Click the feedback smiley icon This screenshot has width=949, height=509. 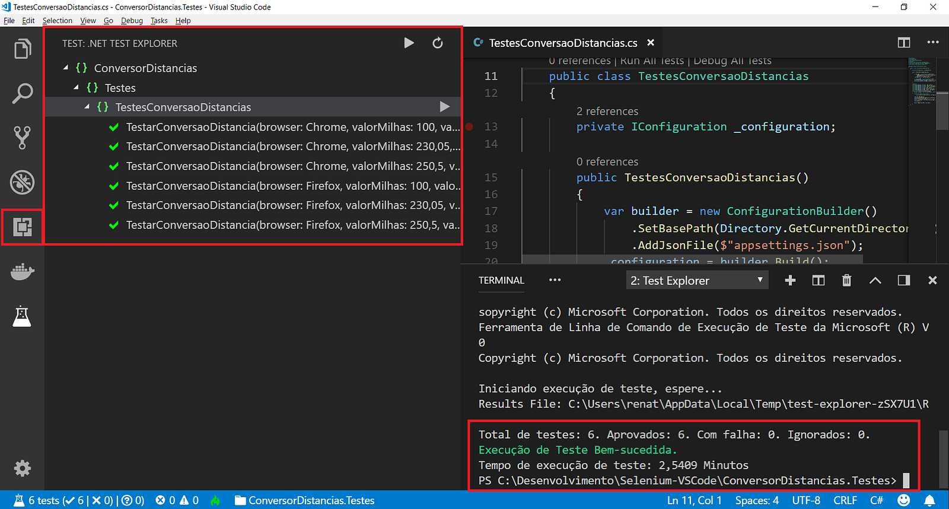[903, 500]
